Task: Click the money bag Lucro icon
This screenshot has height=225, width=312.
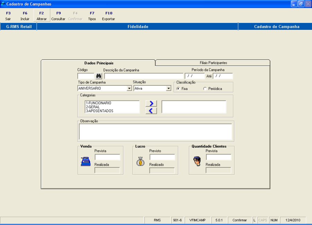Action: (140, 161)
